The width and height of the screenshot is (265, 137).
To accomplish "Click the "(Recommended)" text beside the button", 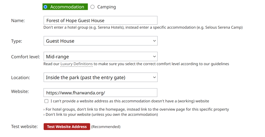I will 106,127.
